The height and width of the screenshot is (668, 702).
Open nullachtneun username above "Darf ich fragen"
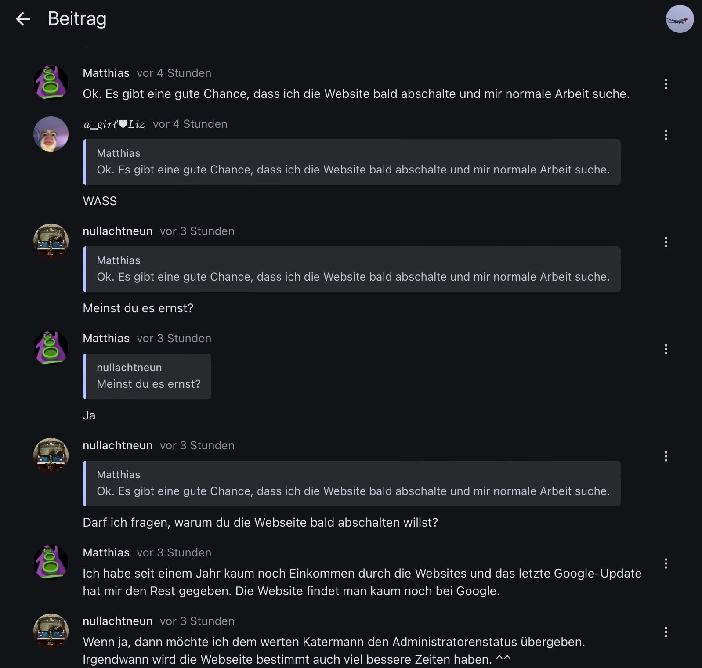tap(117, 445)
